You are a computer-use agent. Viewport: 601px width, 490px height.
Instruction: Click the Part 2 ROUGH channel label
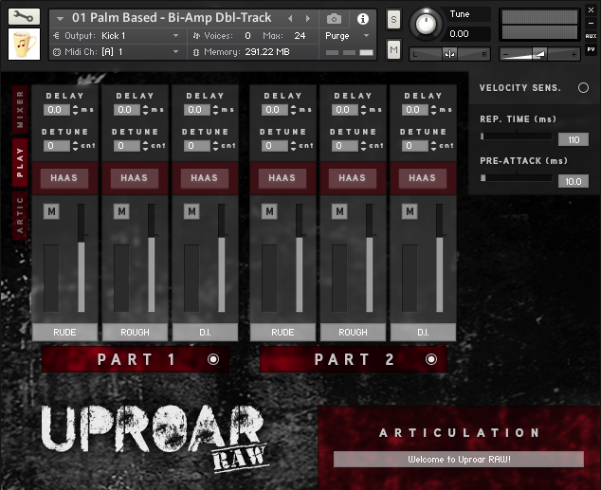pyautogui.click(x=353, y=332)
